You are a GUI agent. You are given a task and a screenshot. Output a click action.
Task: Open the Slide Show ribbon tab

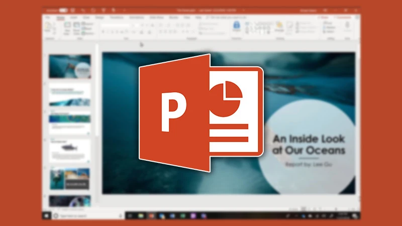point(156,18)
